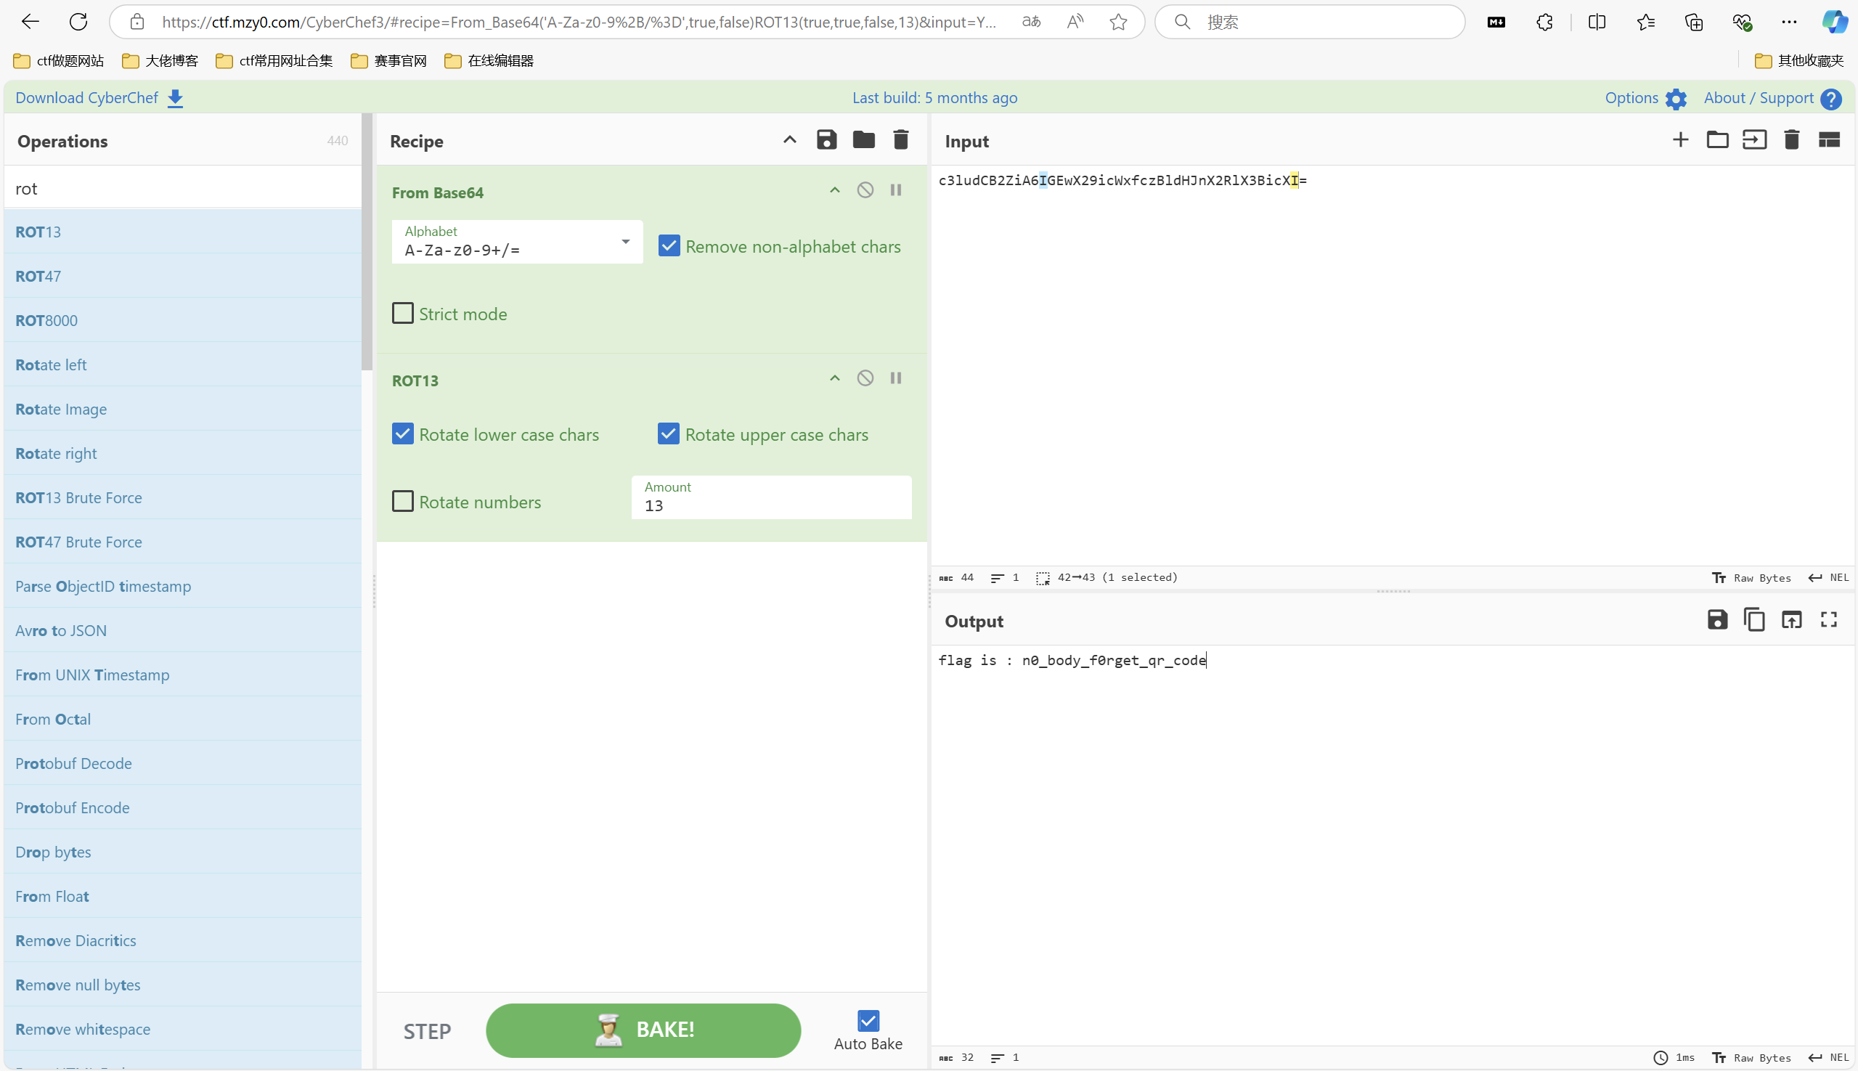Collapse the ROT13 operation arguments
The height and width of the screenshot is (1071, 1858).
point(835,378)
